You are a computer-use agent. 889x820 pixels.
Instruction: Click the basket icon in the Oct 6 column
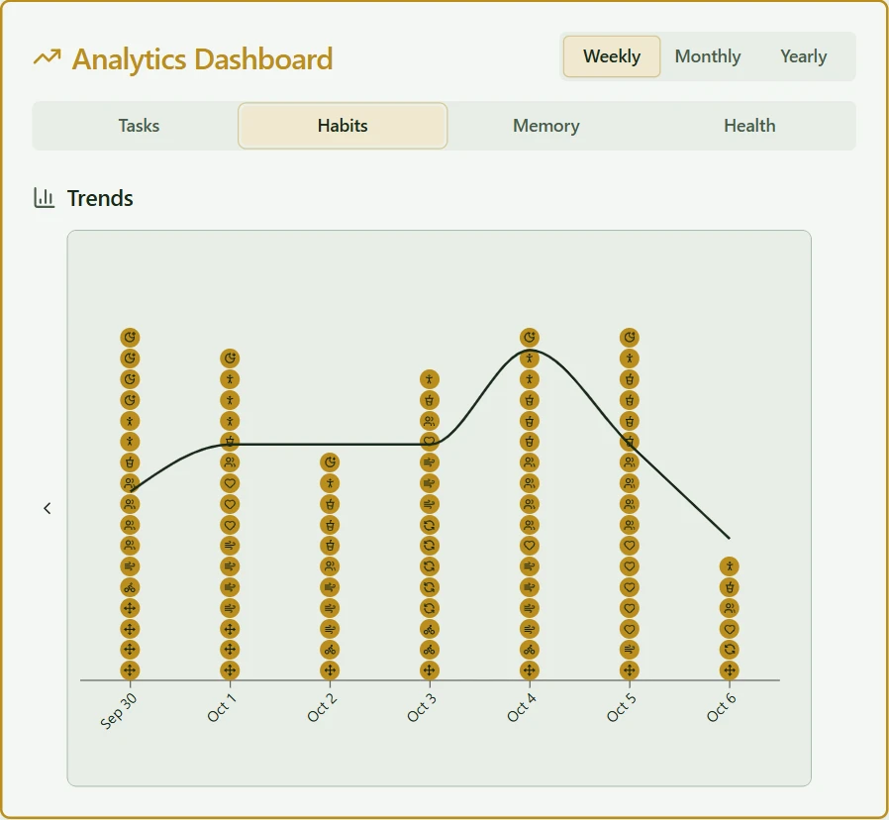[x=729, y=587]
